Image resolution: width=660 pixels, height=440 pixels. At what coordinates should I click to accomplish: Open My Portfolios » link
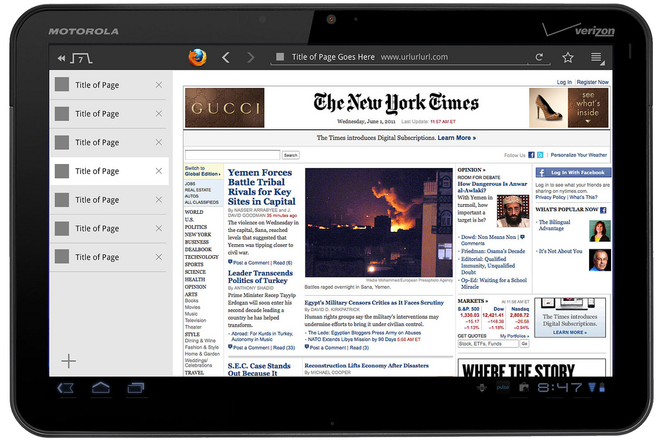(x=514, y=336)
